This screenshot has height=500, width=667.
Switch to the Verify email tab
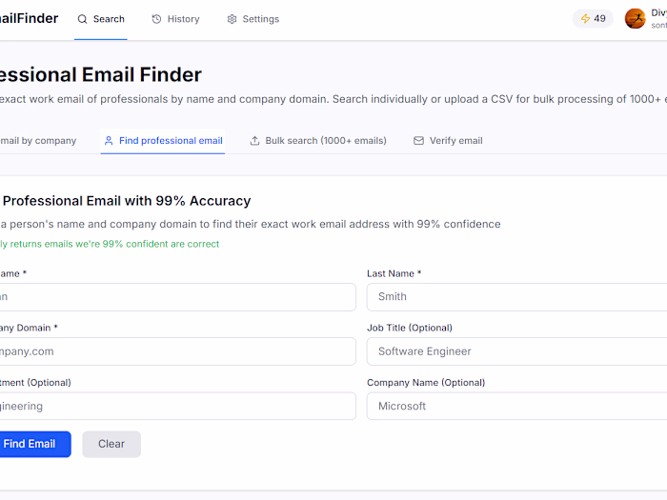[x=455, y=141]
